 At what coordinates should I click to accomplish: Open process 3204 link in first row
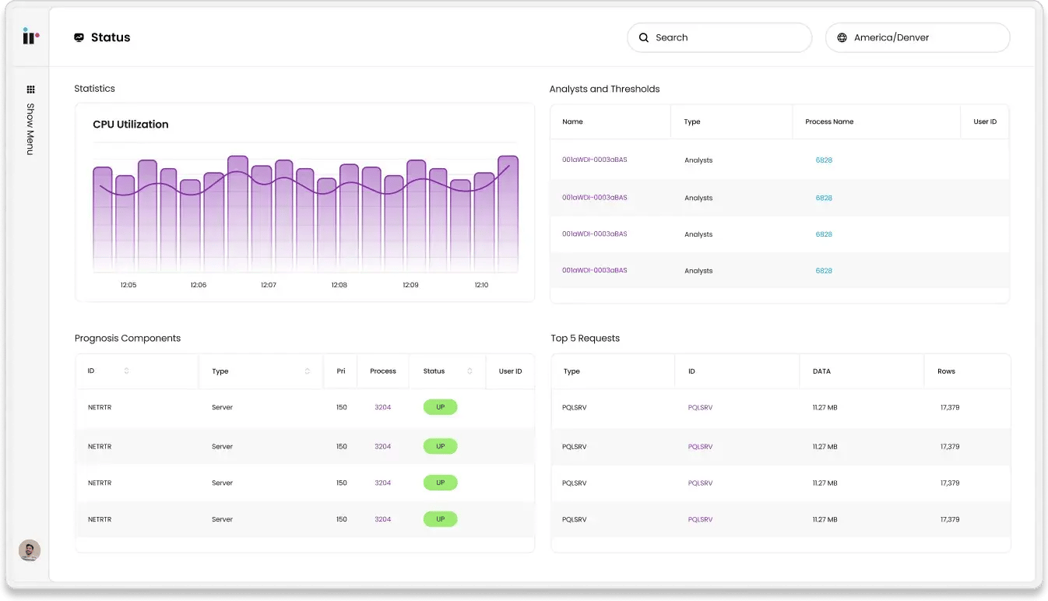tap(382, 407)
